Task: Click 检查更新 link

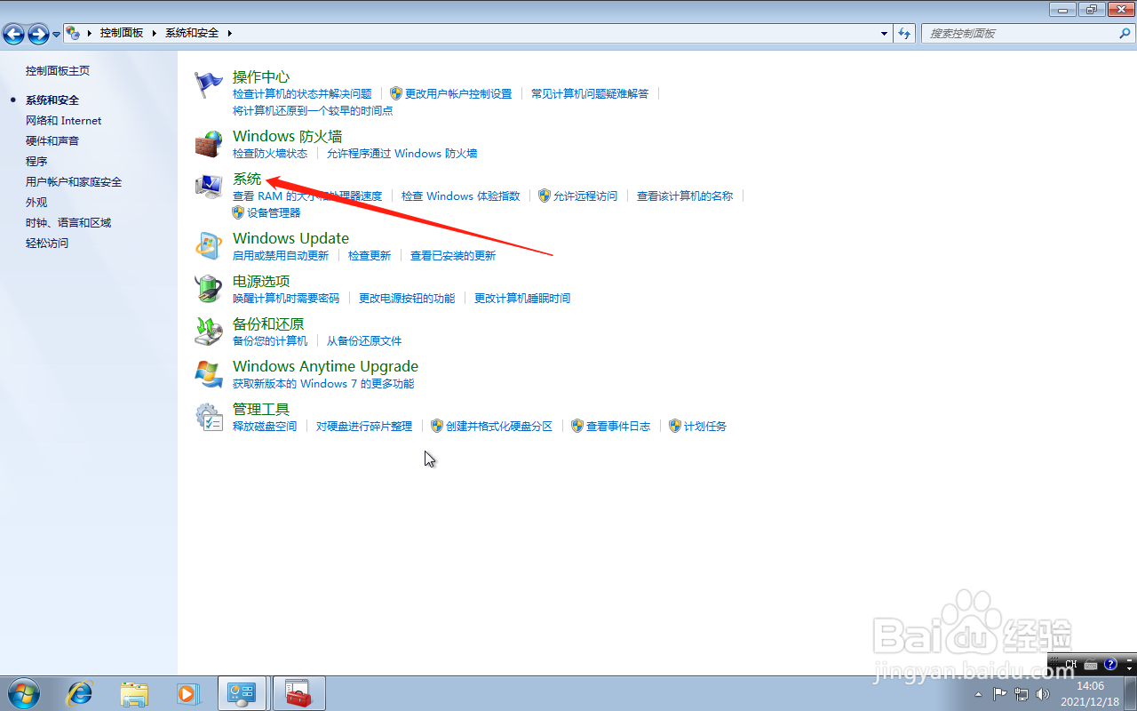Action: click(370, 256)
